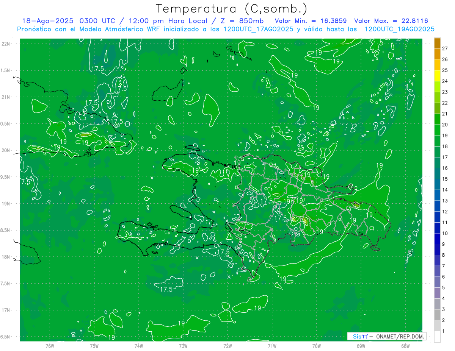This screenshot has height=351, width=455.
Task: Click the dark blue legend swatch between 9 and 10
Action: click(x=437, y=239)
